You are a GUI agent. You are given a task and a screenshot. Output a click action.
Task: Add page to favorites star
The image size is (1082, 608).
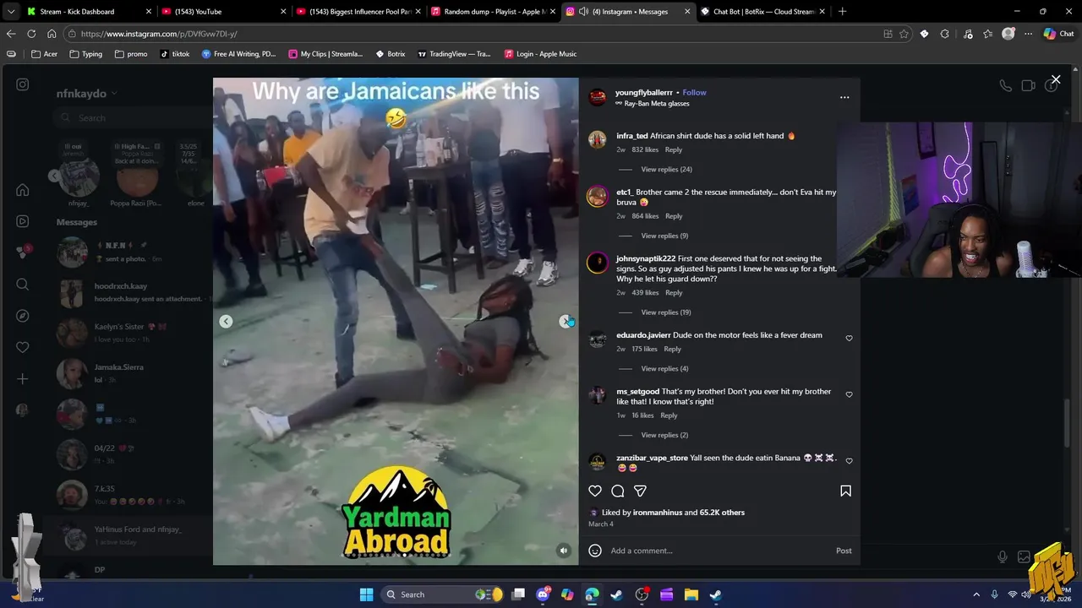coord(904,34)
